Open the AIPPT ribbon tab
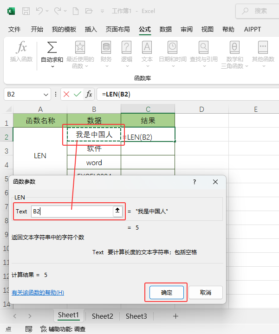The width and height of the screenshot is (279, 334). tap(253, 29)
